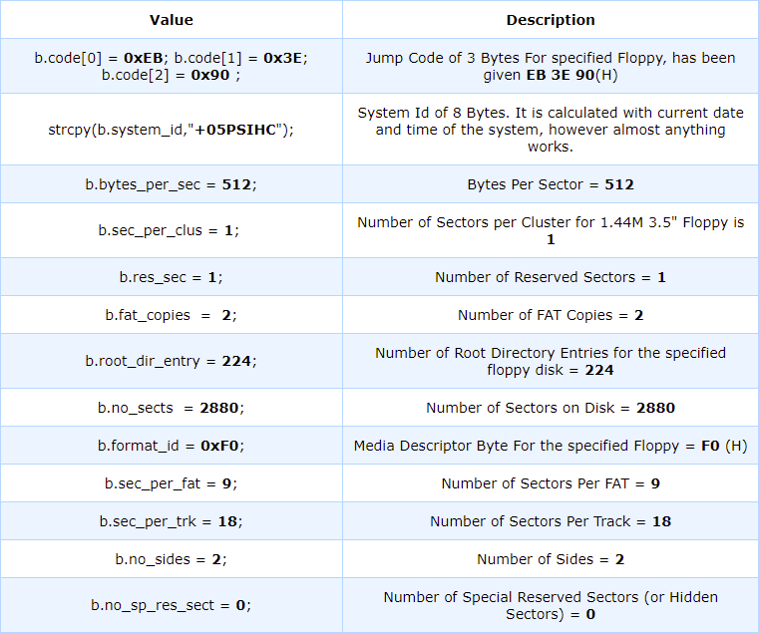Screen dimensions: 759x633
Task: Click 'Number of Sectors on Disk = 2880'
Action: (x=551, y=408)
